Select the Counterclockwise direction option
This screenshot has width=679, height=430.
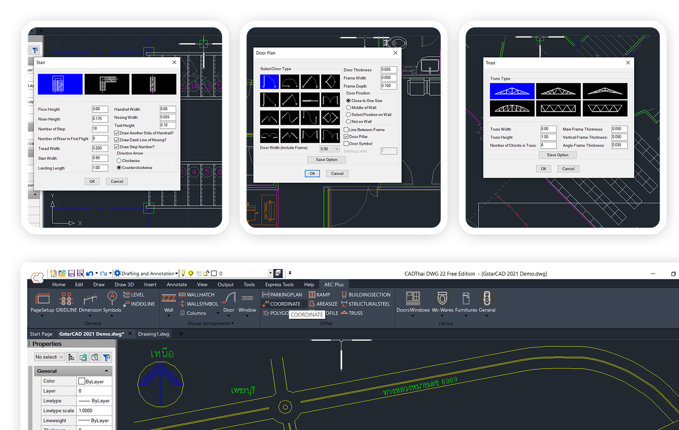(x=119, y=167)
